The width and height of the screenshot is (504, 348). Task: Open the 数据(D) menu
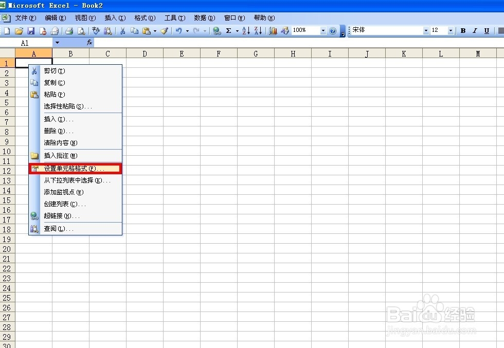pos(205,18)
